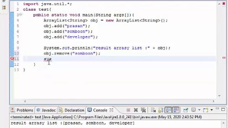Maximize the Console panel
The image size is (228, 128).
(x=223, y=109)
